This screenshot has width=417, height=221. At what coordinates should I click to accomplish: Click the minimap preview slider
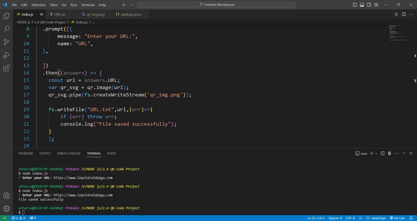(x=397, y=33)
